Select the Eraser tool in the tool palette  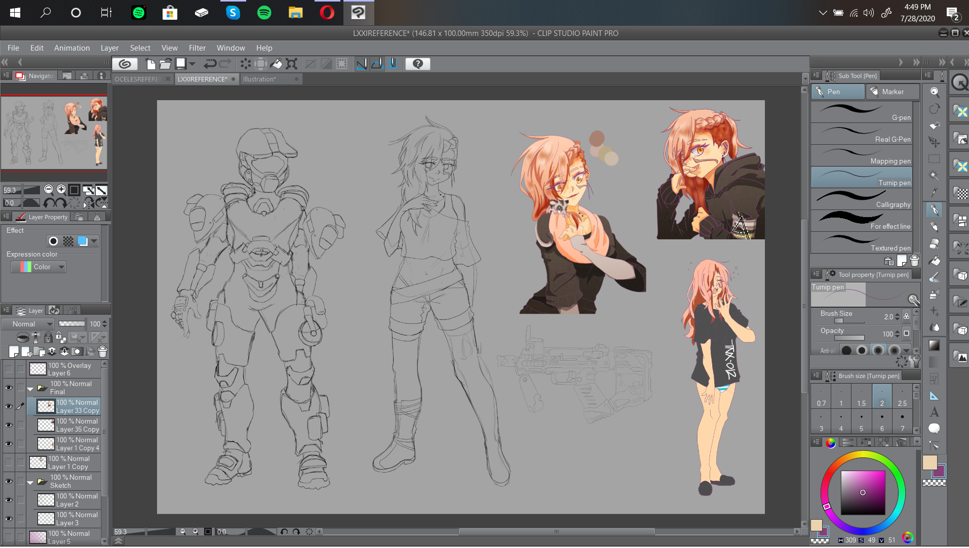coord(935,243)
